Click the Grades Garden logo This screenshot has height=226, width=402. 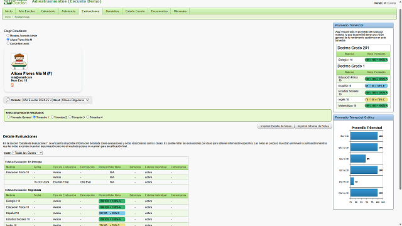[x=15, y=2]
